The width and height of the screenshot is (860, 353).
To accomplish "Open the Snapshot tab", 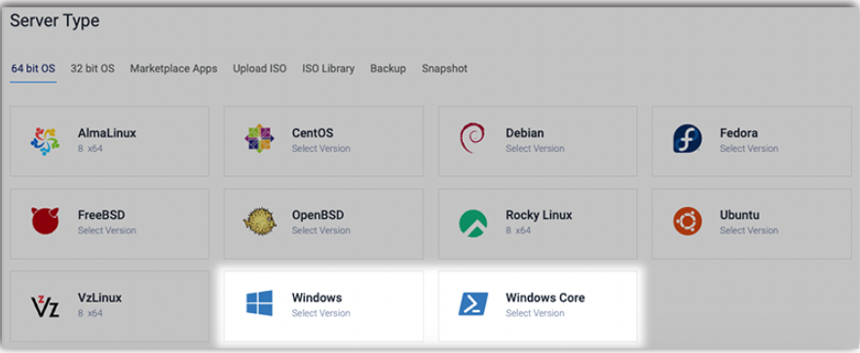I will 444,69.
